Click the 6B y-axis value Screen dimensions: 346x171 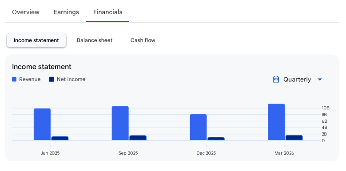click(324, 121)
